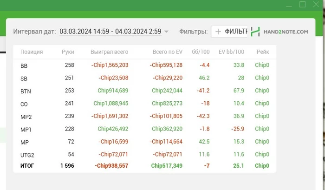The width and height of the screenshot is (325, 190).
Task: Select the ИТОГ totals row
Action: pos(145,166)
